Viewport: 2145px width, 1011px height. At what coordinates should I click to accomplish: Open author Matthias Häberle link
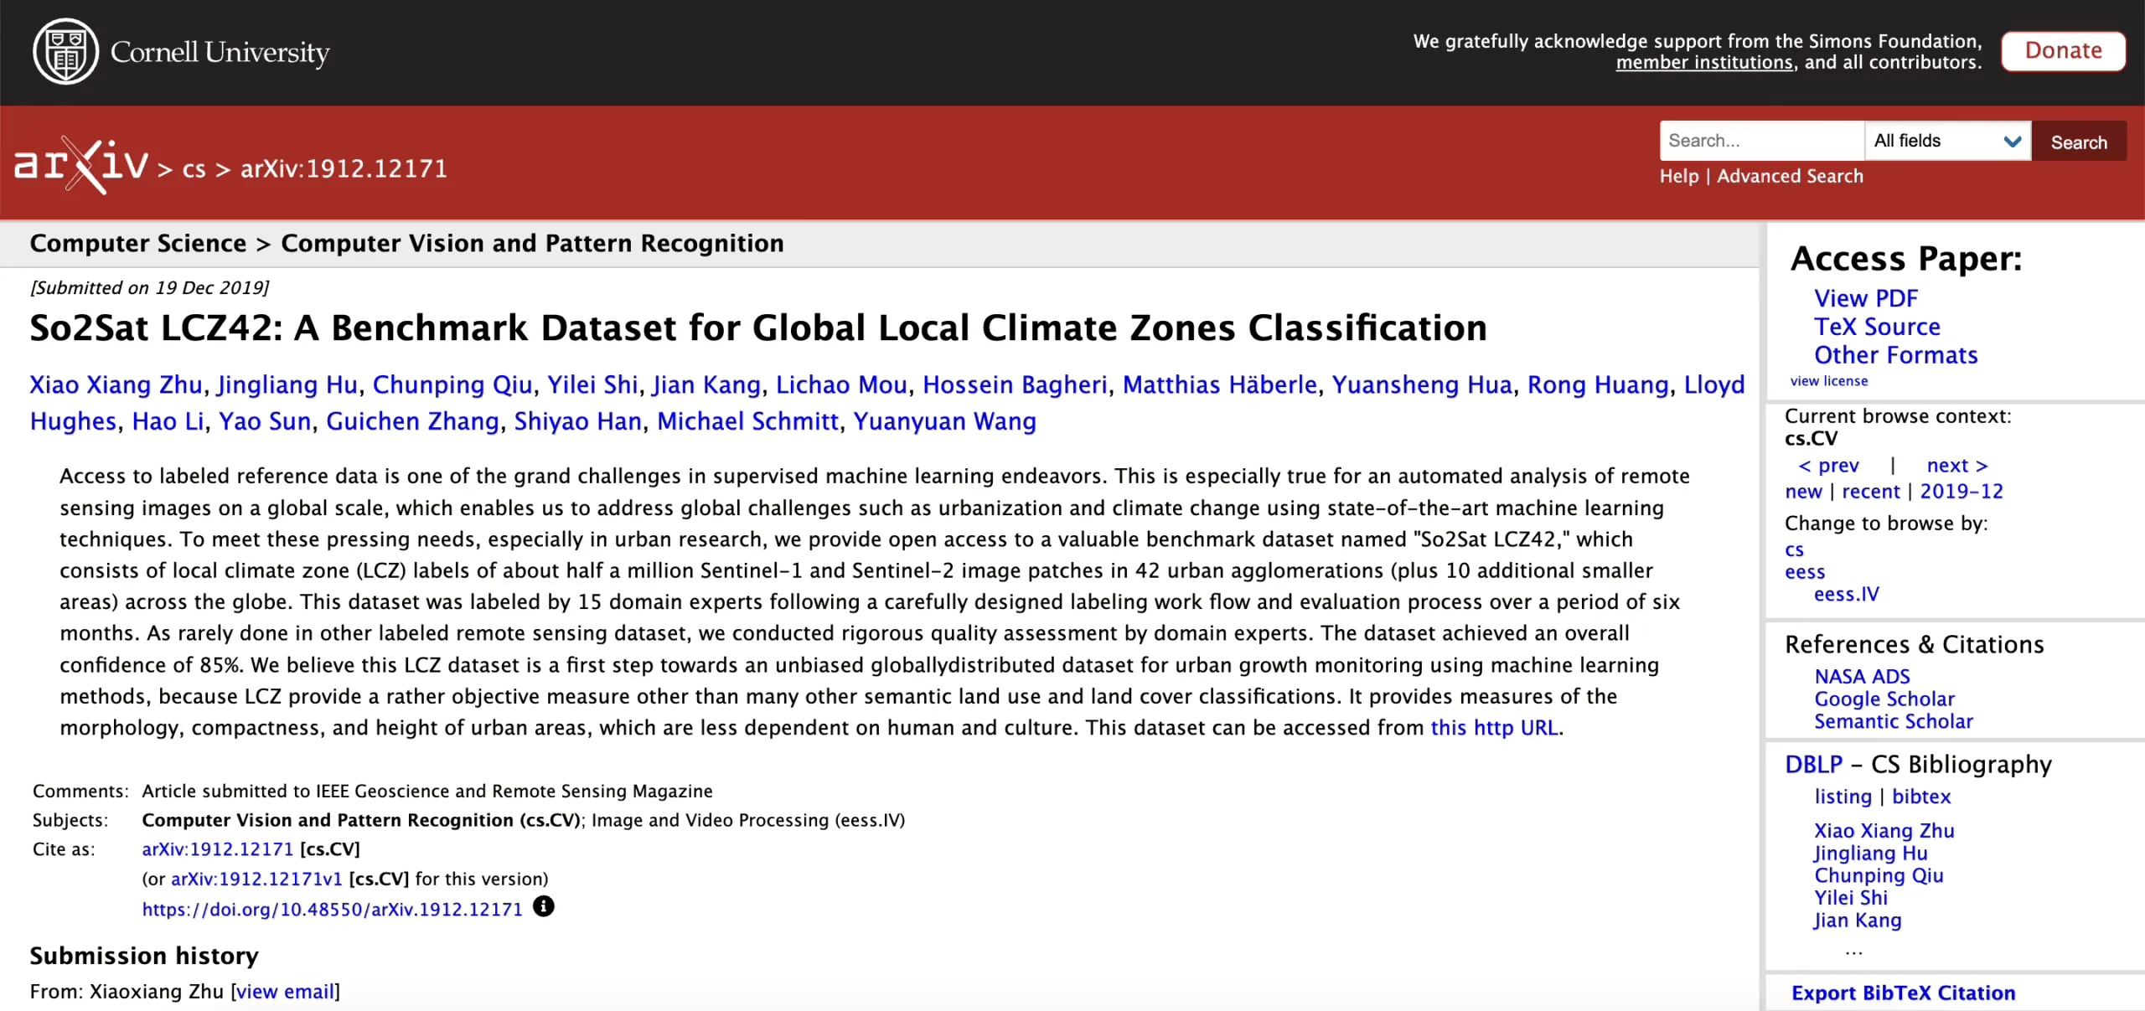click(x=1220, y=384)
